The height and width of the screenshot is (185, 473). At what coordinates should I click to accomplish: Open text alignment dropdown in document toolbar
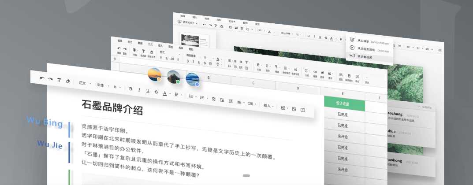click(x=241, y=102)
